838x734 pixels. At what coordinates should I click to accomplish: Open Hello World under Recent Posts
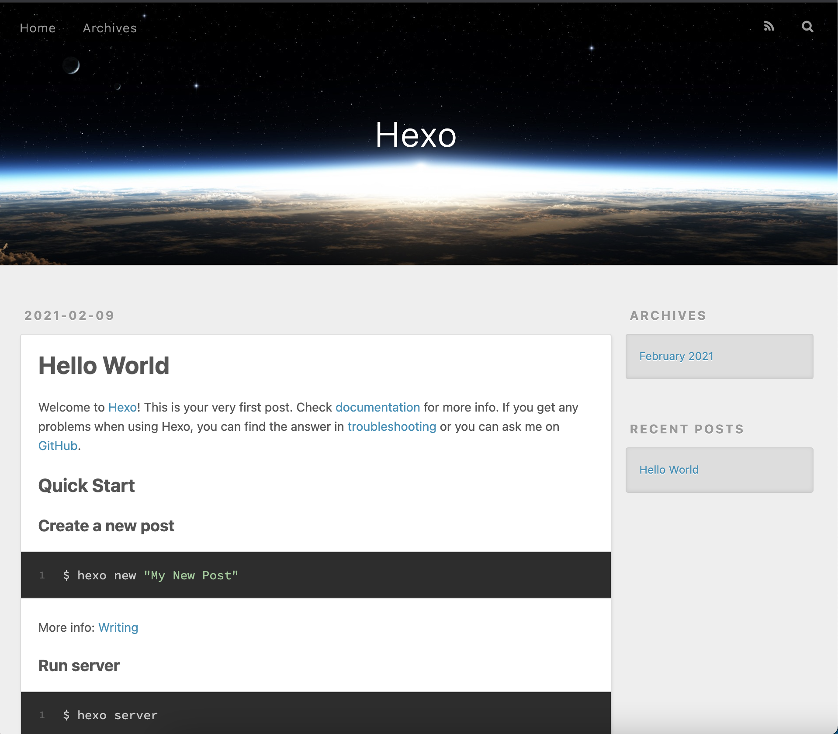[669, 470]
